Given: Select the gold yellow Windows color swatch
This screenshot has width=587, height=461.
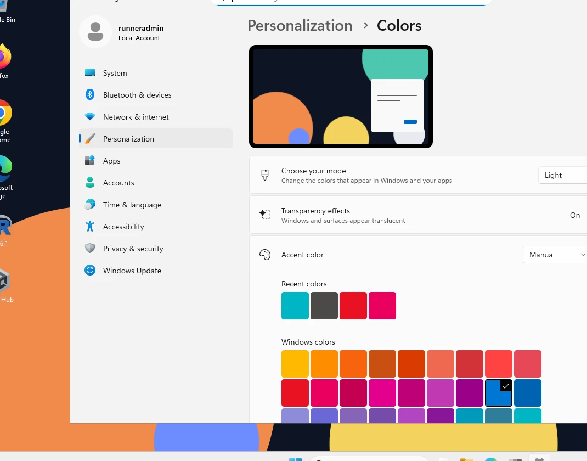Looking at the screenshot, I should coord(295,364).
